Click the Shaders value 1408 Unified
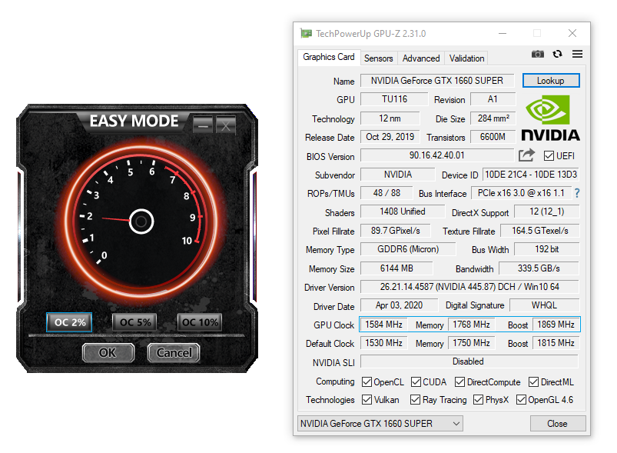 pos(403,212)
